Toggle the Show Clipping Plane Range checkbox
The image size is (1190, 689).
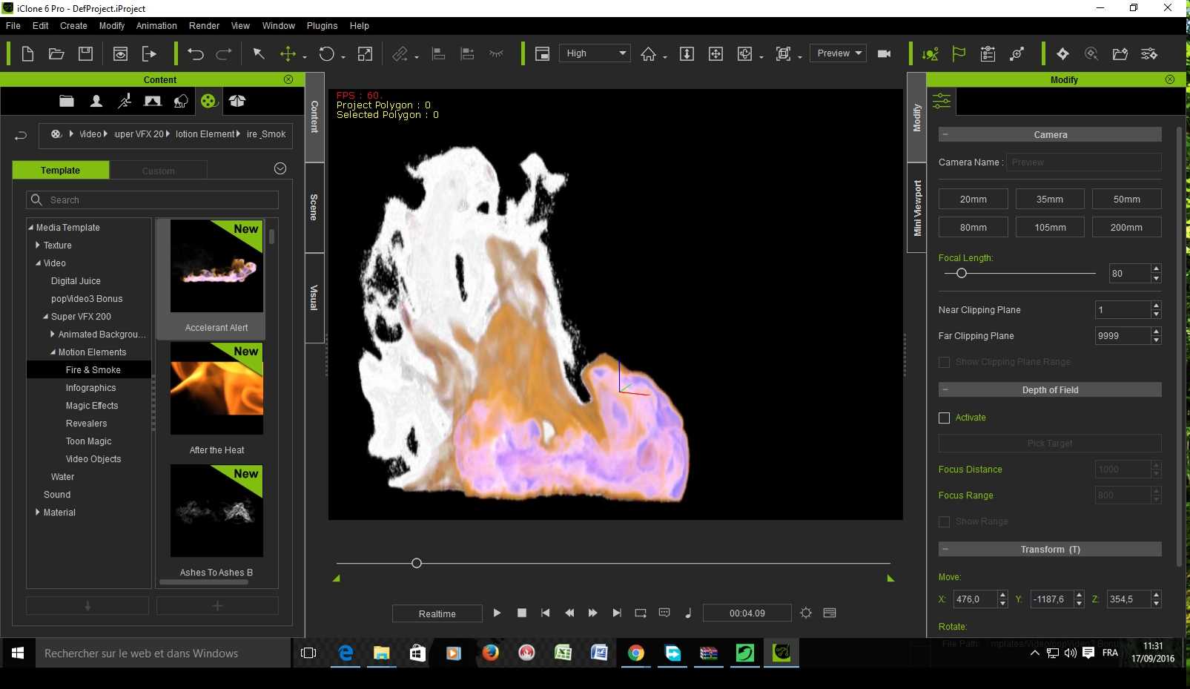[944, 362]
